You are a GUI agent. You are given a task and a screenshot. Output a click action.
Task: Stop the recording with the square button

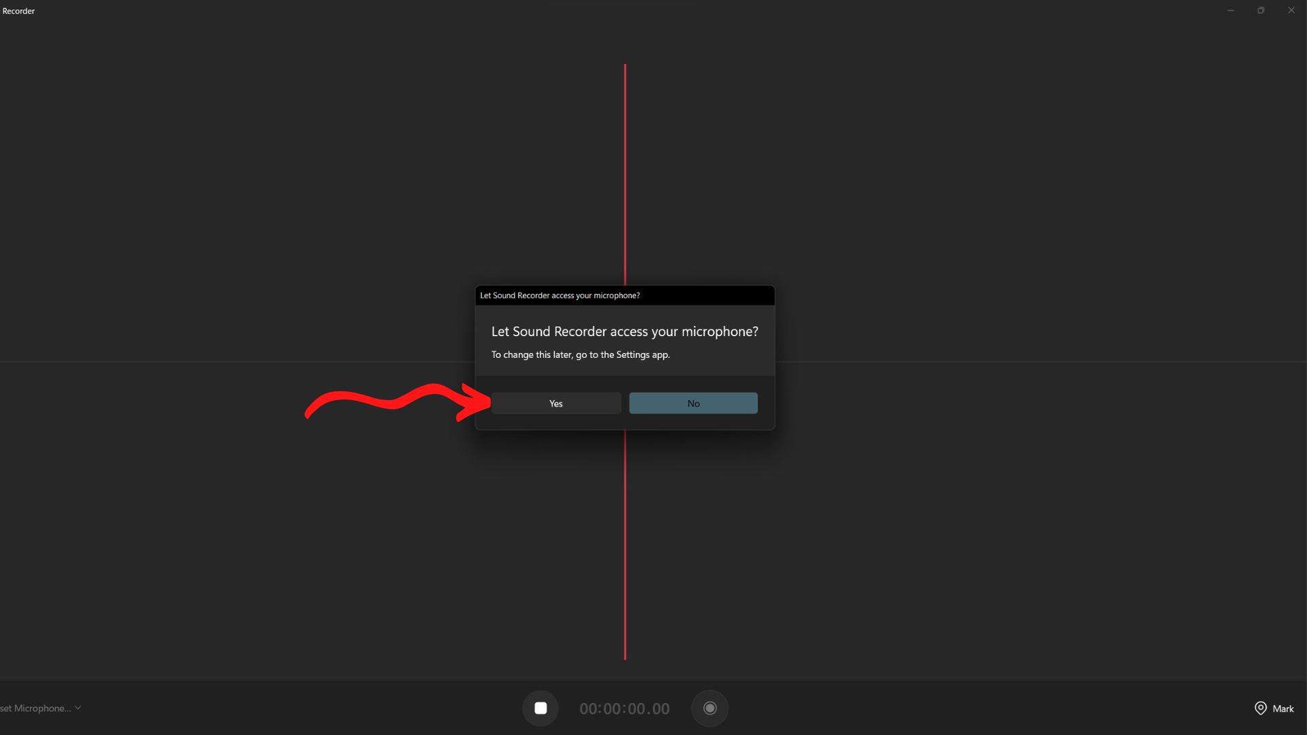coord(540,708)
